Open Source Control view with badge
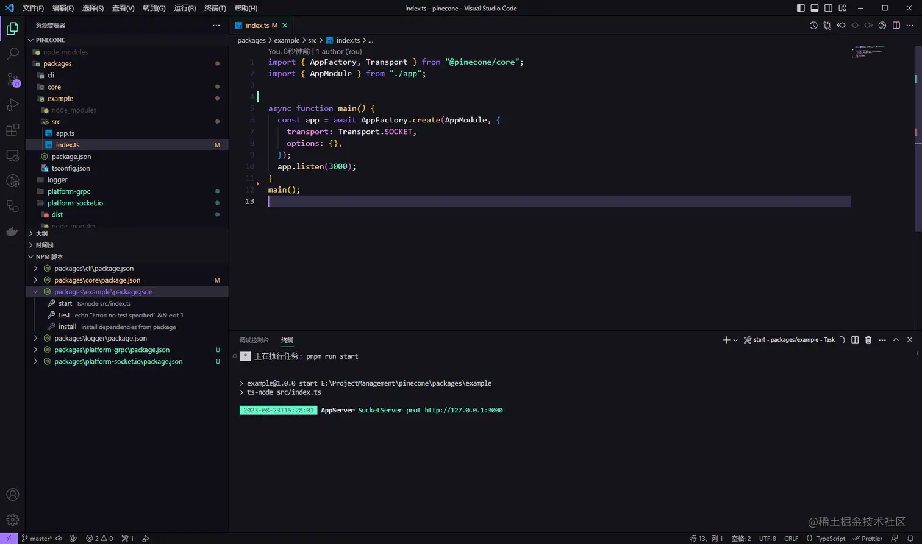 tap(12, 80)
